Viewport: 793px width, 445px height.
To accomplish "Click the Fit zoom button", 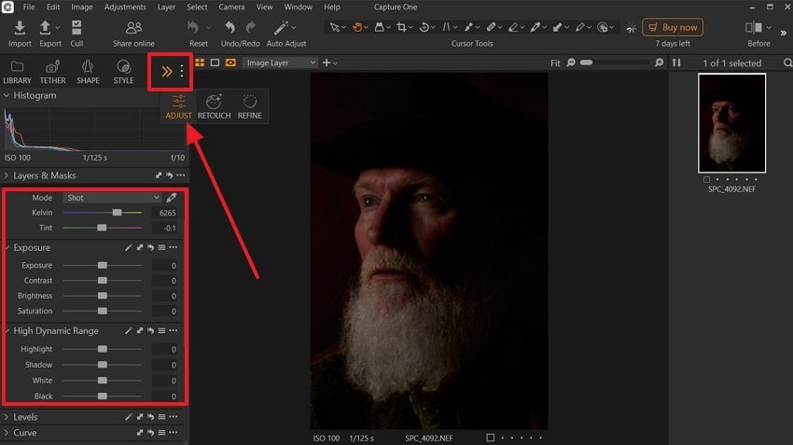I will pyautogui.click(x=555, y=63).
